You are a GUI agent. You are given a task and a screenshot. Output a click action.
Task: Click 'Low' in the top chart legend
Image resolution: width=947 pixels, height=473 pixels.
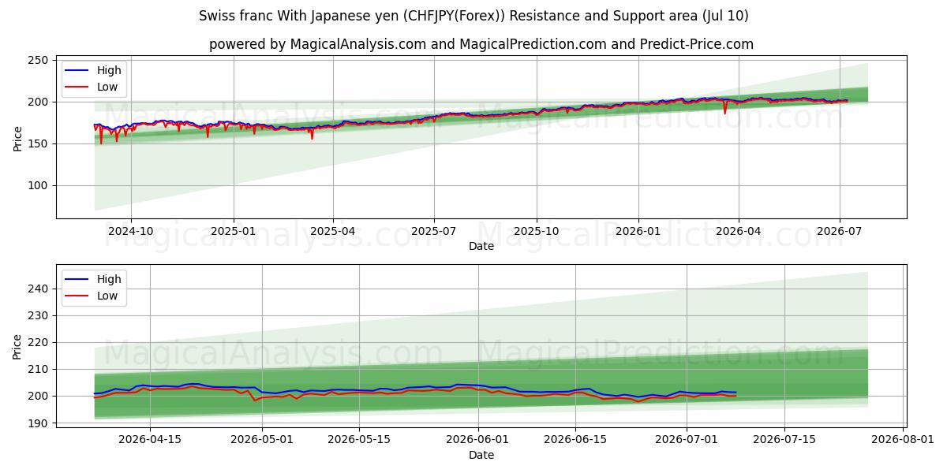coord(107,88)
